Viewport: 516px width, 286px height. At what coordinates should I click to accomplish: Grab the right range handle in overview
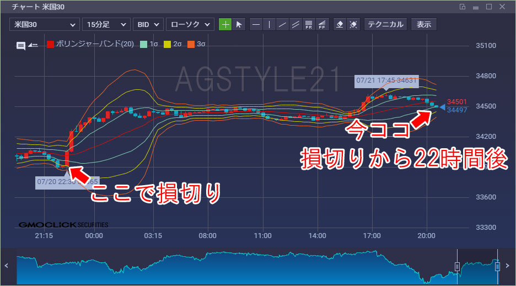coord(498,266)
